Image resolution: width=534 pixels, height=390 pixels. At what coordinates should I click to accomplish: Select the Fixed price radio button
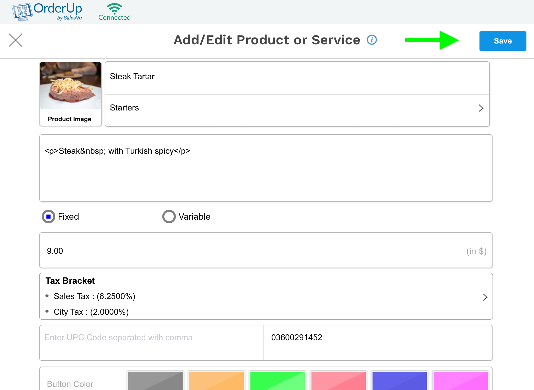[x=49, y=216]
